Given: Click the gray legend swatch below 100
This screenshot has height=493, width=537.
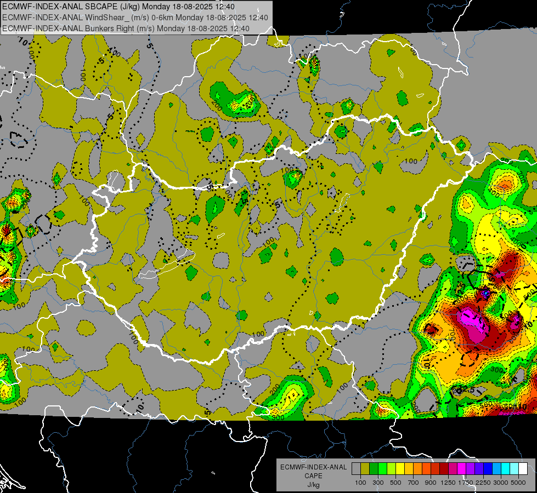Looking at the screenshot, I should (356, 468).
